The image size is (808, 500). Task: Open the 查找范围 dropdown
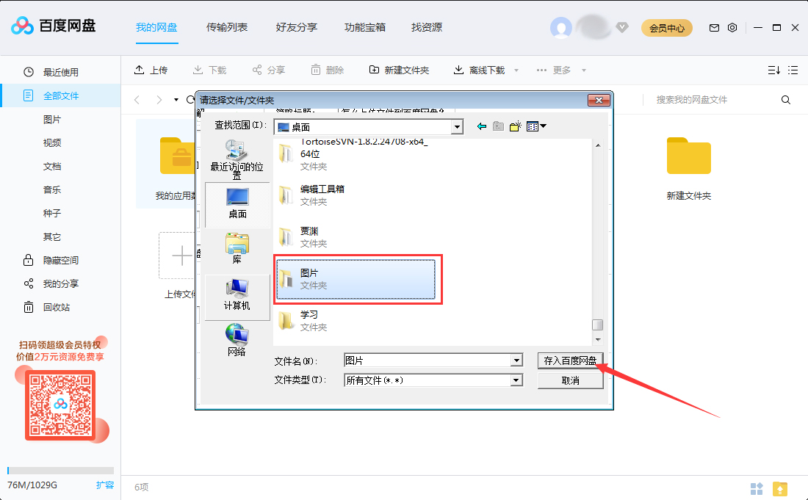(457, 126)
